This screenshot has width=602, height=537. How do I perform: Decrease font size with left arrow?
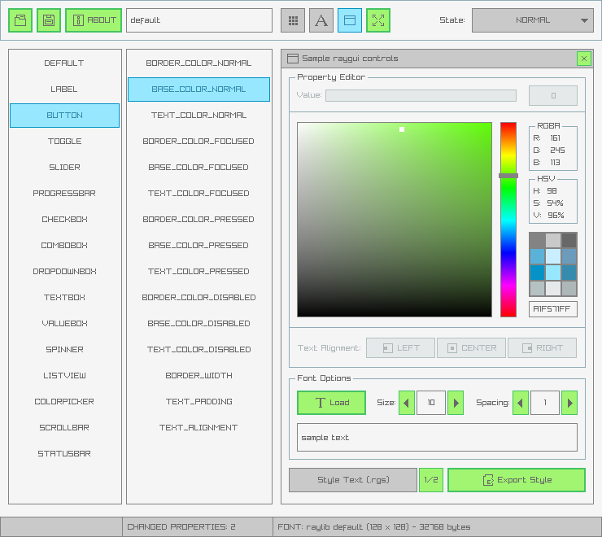click(407, 403)
